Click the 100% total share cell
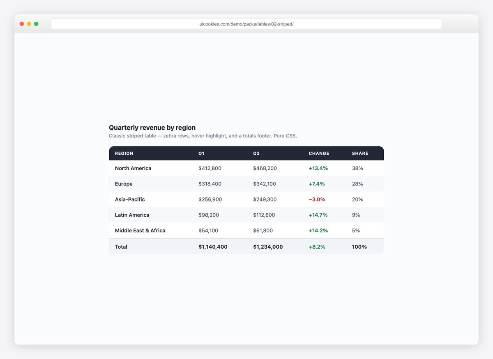 [x=359, y=247]
